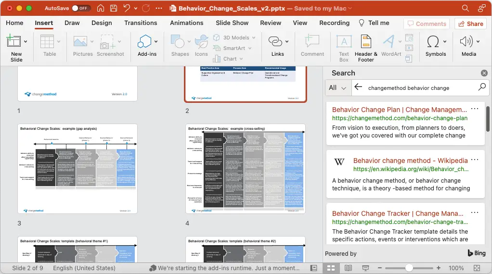Open the SmartArt dropdown
Viewport: 492px width, 274px height.
[233, 48]
